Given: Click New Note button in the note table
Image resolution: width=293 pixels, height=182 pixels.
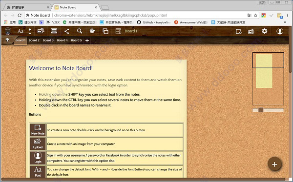Looking at the screenshot, I should point(38,130).
